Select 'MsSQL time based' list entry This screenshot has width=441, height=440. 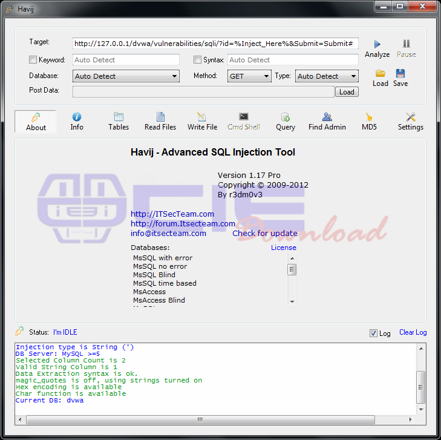click(165, 283)
